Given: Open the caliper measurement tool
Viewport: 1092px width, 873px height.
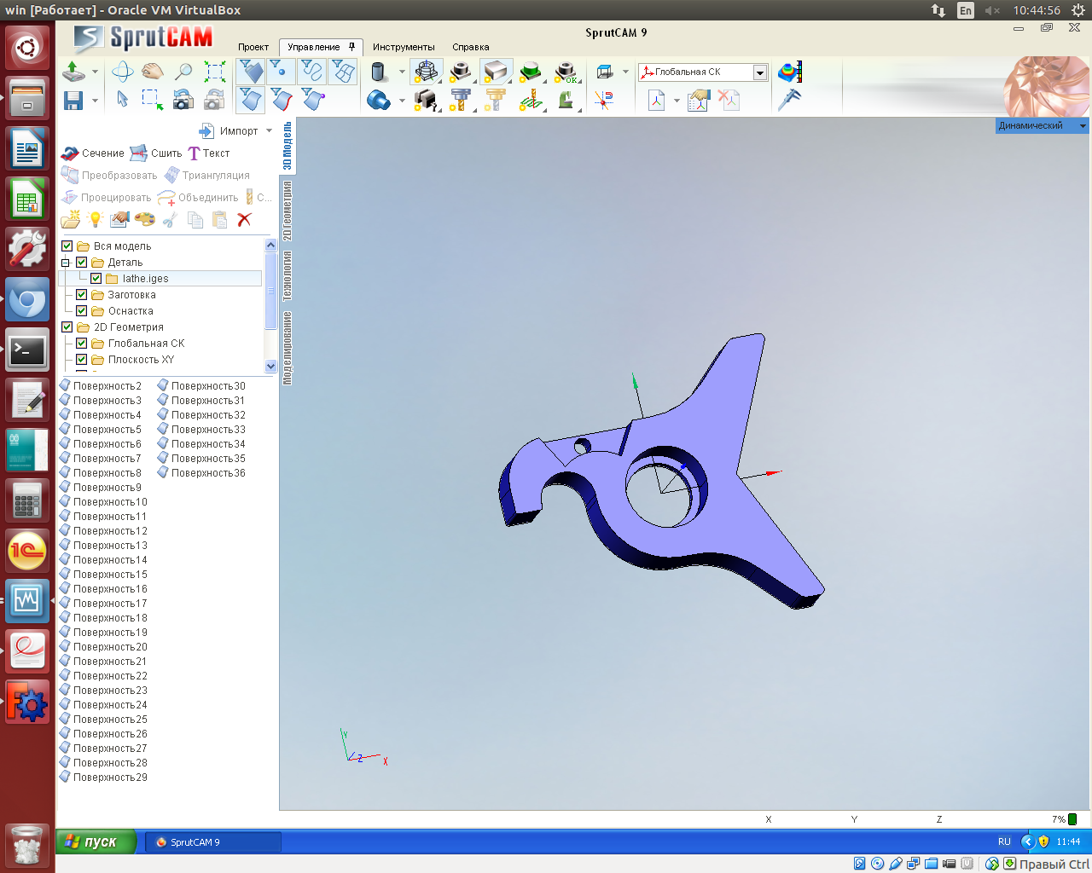Looking at the screenshot, I should [790, 100].
